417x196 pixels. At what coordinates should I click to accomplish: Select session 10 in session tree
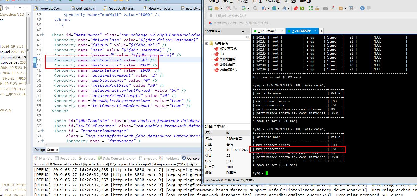pyautogui.click(x=222, y=54)
